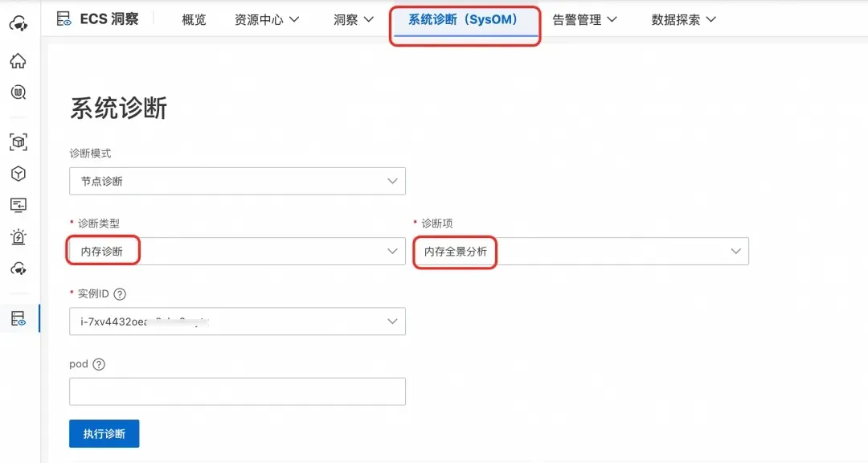868x463 pixels.
Task: Switch to the 概览 tab
Action: 194,20
